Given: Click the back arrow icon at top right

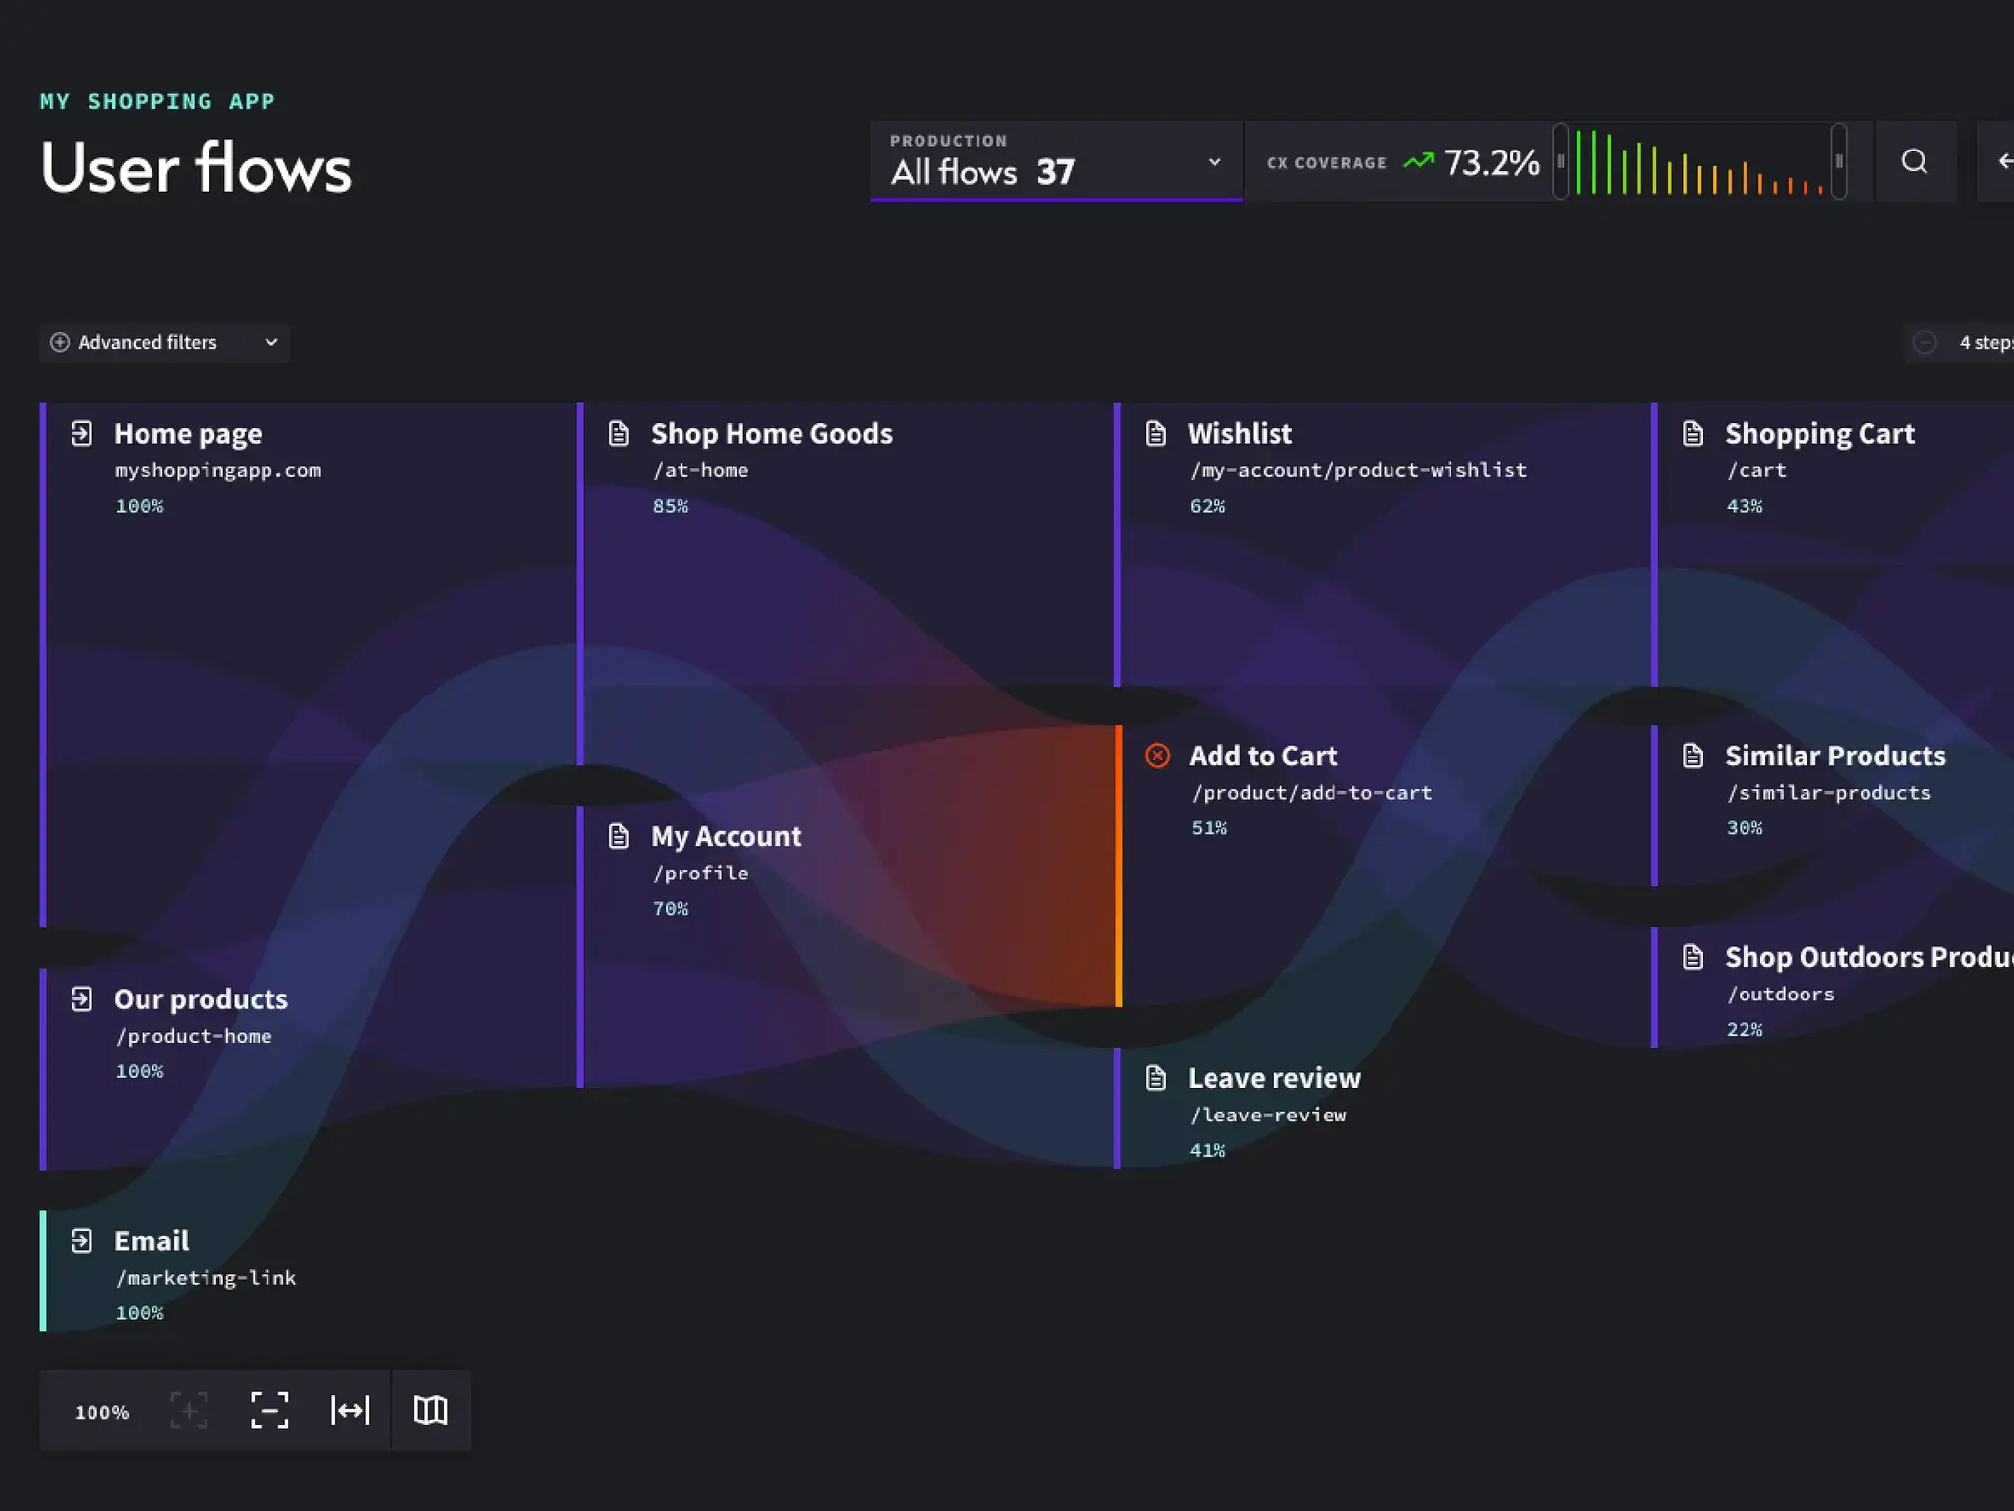Looking at the screenshot, I should coord(2005,161).
